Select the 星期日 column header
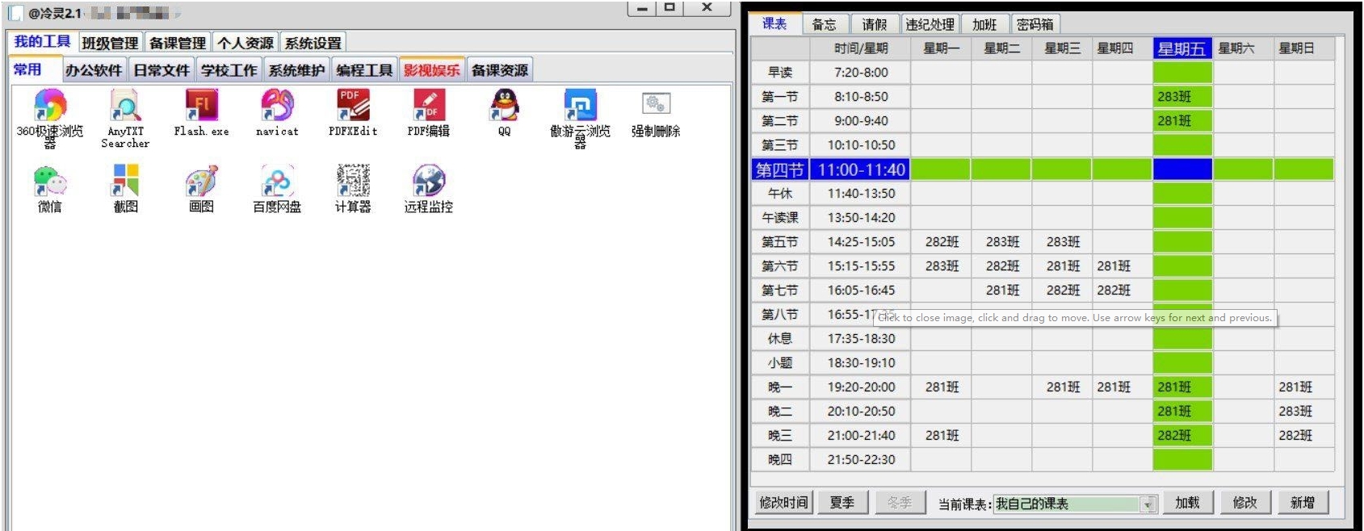 pyautogui.click(x=1303, y=48)
